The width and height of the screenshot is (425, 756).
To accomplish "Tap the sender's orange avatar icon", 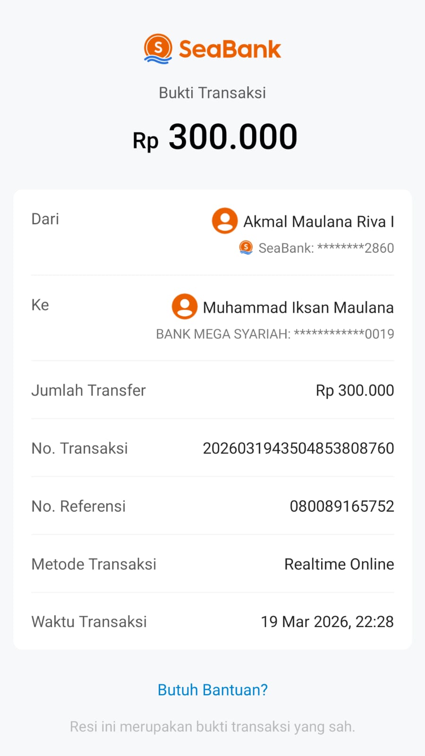I will click(225, 221).
